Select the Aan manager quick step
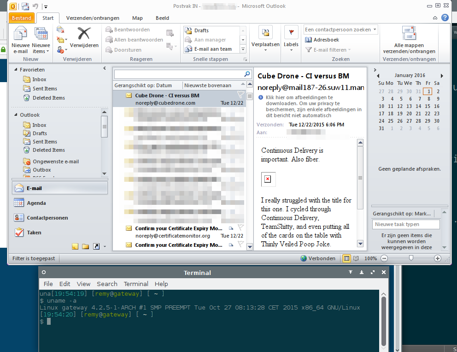 click(212, 40)
